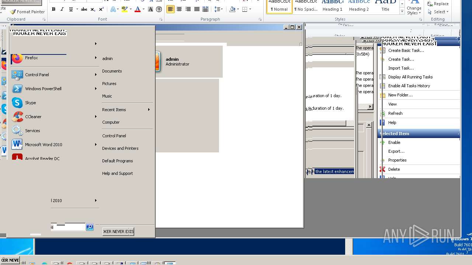Screen dimensions: 472x265
Task: Justify the paragraph text
Action: click(x=197, y=9)
